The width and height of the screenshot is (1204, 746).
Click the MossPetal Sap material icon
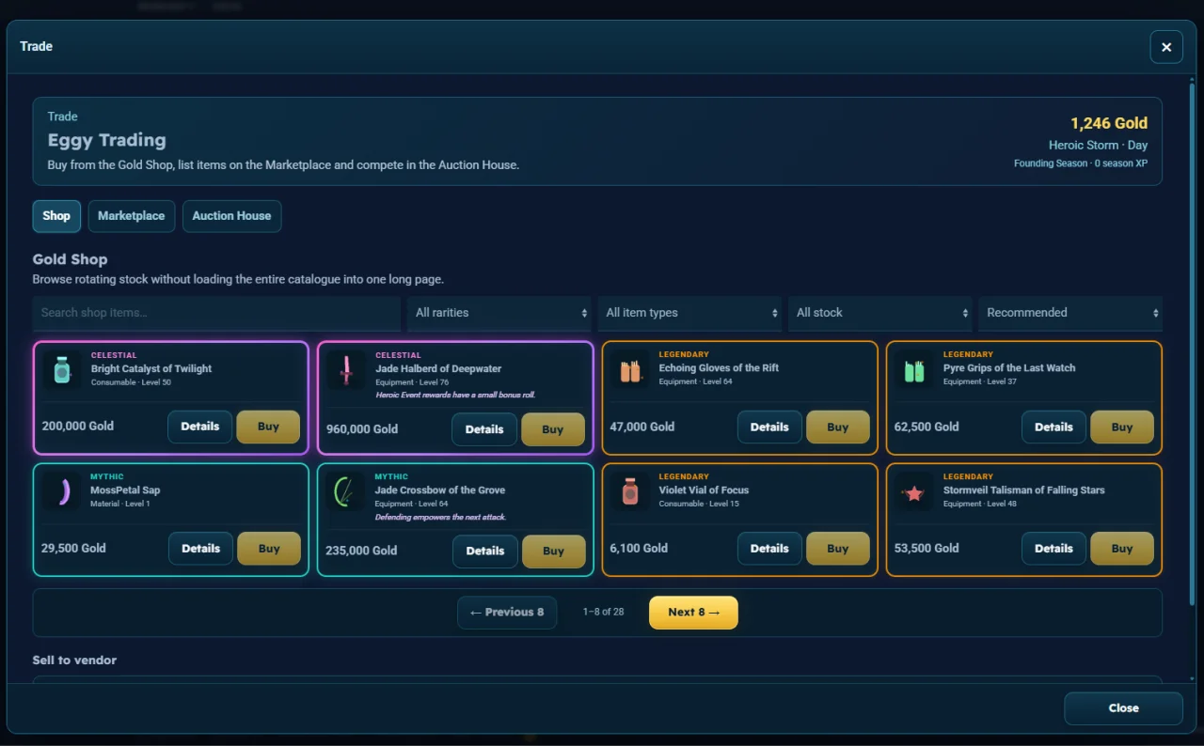point(62,491)
